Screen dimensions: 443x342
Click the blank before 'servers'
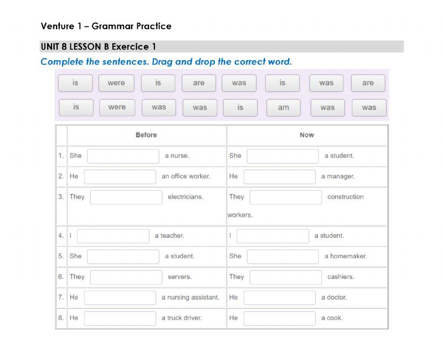click(126, 277)
